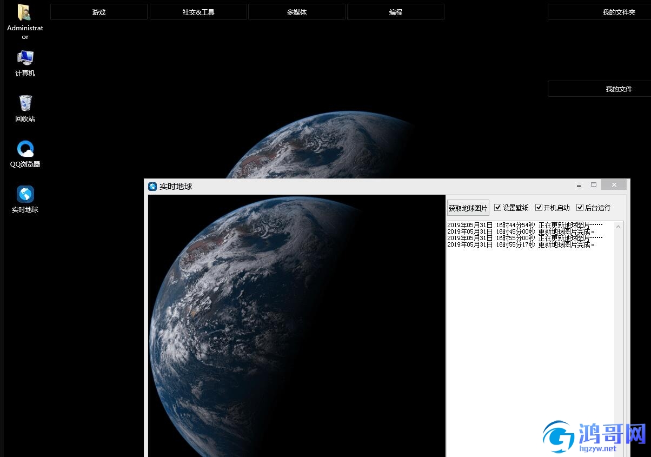
Task: Open the 多媒体 desktop group tab
Action: (297, 12)
